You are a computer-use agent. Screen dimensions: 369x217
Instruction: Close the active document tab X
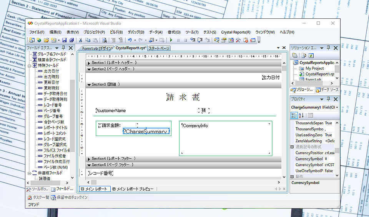pos(284,48)
